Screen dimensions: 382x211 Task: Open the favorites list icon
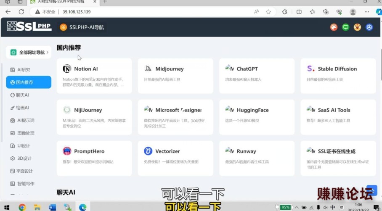[x=312, y=12]
